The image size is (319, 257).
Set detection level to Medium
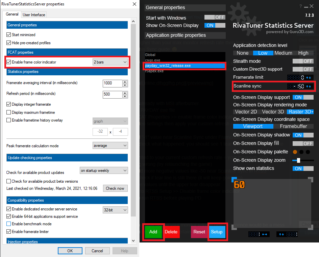click(x=283, y=53)
